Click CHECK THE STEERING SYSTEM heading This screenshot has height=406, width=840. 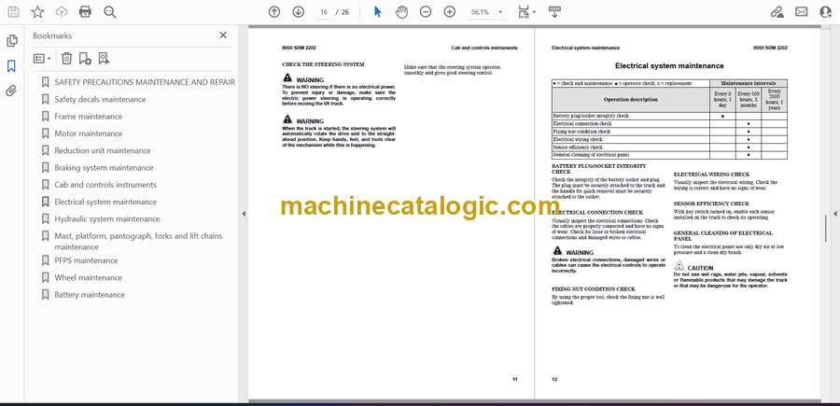tap(323, 64)
